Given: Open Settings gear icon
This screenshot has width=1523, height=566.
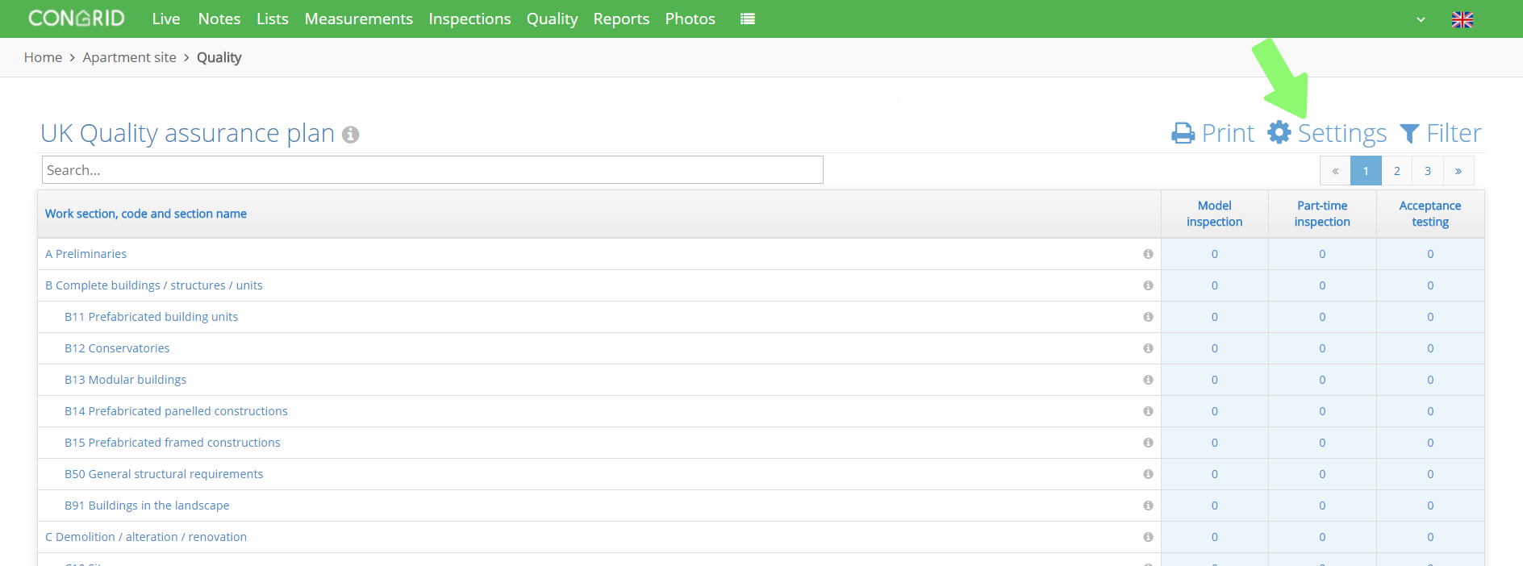Looking at the screenshot, I should 1279,132.
